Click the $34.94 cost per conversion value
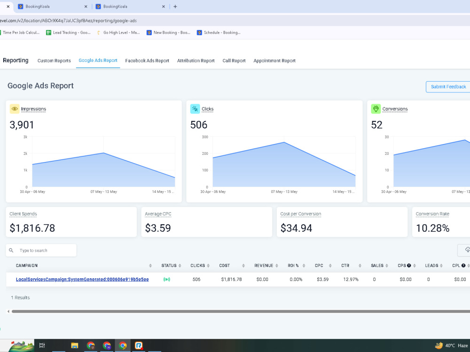470x352 pixels. (x=296, y=228)
